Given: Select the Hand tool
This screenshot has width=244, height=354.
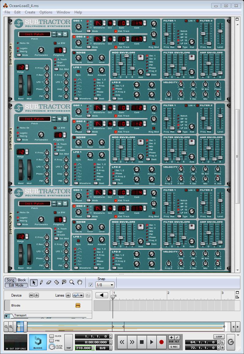Looking at the screenshot, I should coord(80,282).
